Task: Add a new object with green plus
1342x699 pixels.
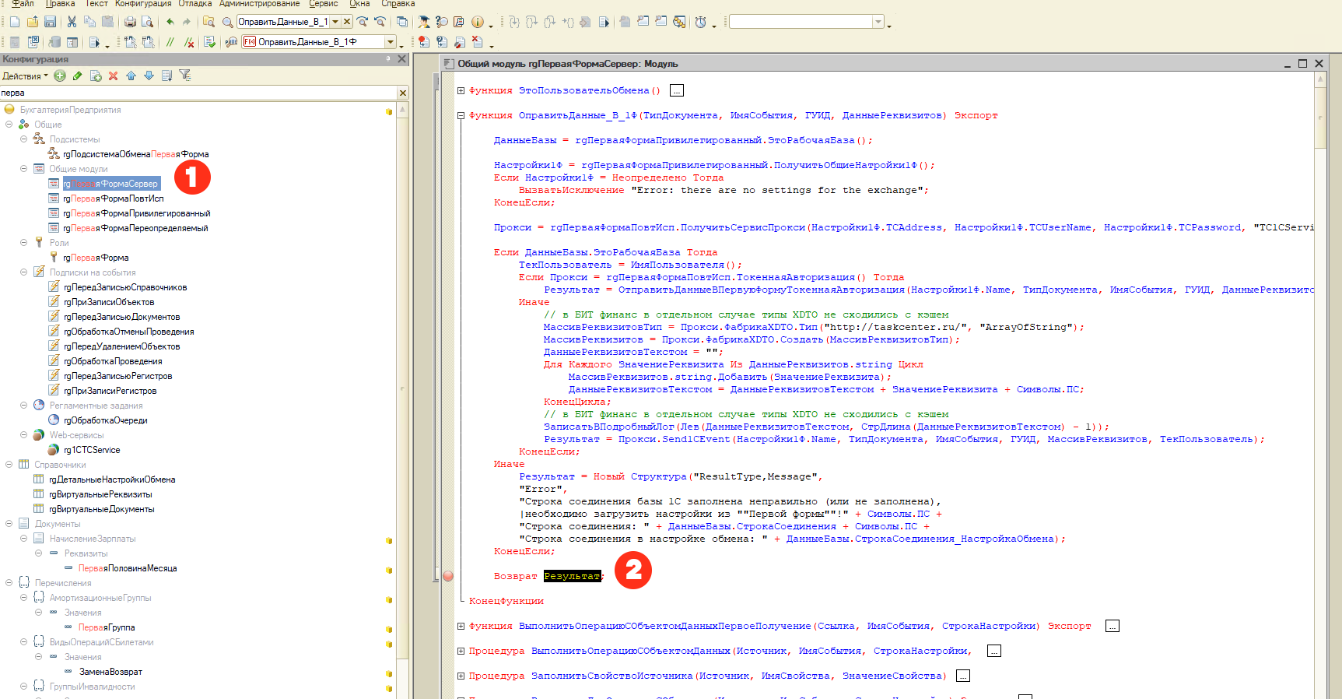Action: coord(60,76)
